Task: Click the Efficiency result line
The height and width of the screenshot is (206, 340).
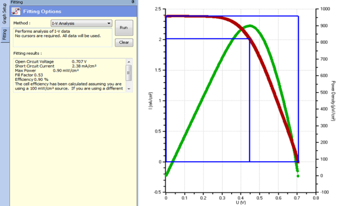Action: coord(32,79)
